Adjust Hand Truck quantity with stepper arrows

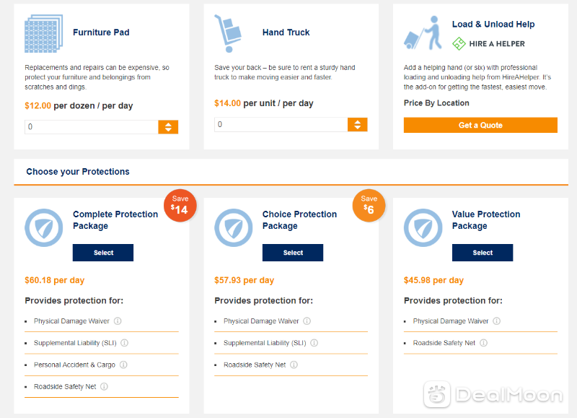coord(357,124)
